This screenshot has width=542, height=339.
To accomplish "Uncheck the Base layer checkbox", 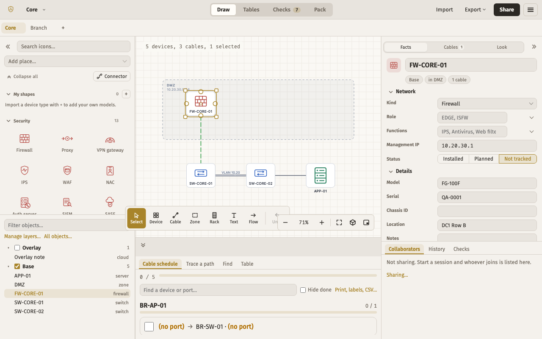I will [x=17, y=267].
